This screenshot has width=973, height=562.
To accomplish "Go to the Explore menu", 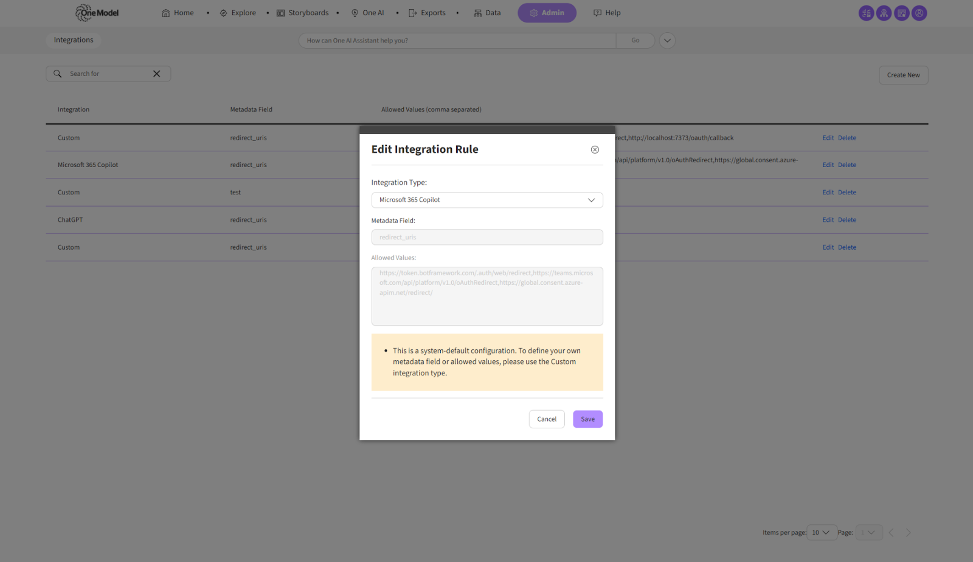I will (238, 13).
